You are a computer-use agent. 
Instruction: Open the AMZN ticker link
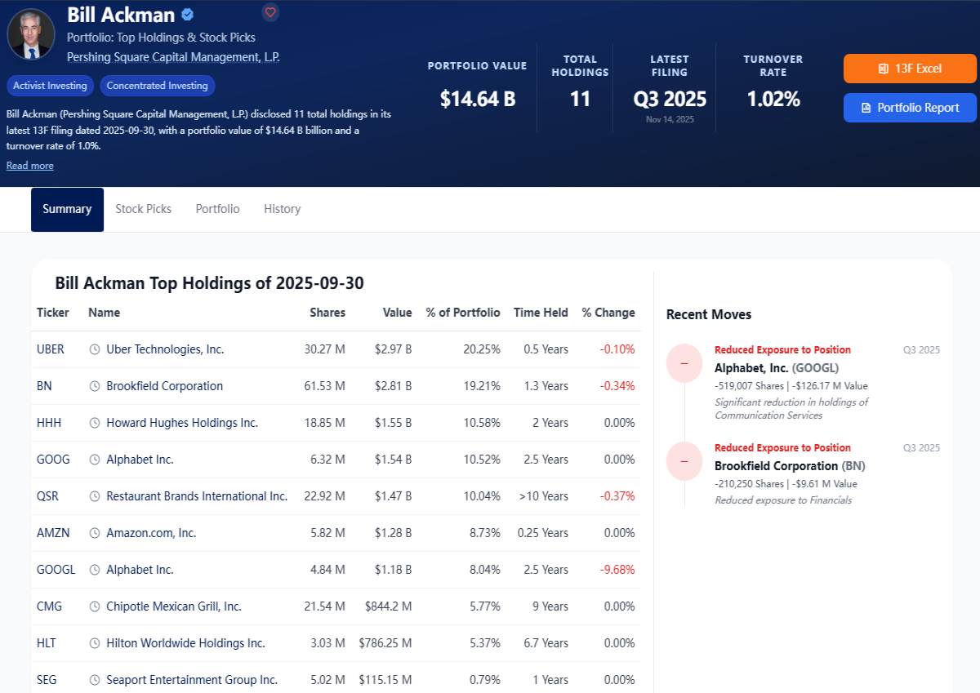pyautogui.click(x=53, y=533)
